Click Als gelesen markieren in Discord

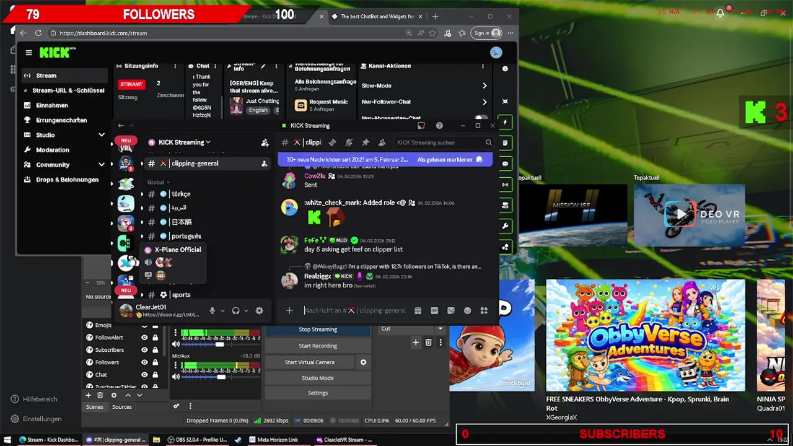coord(449,160)
